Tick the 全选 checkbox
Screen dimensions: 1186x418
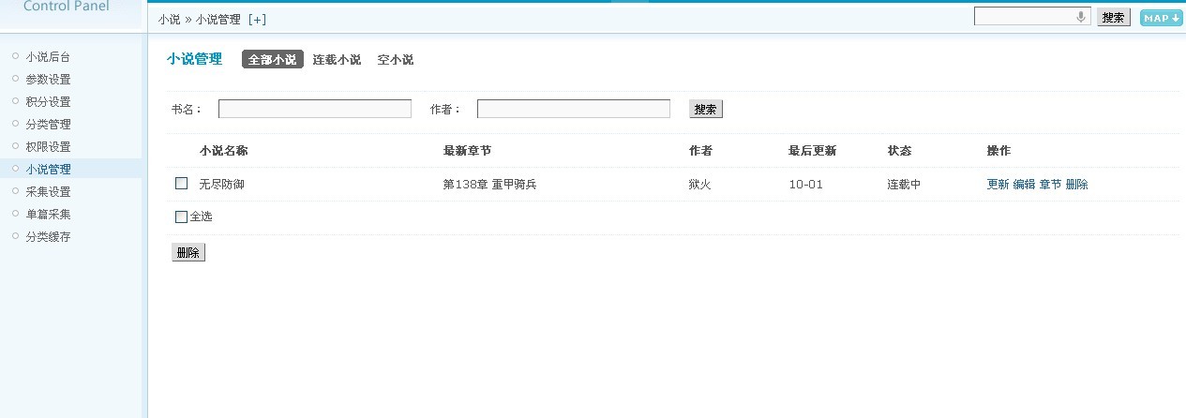[x=182, y=216]
